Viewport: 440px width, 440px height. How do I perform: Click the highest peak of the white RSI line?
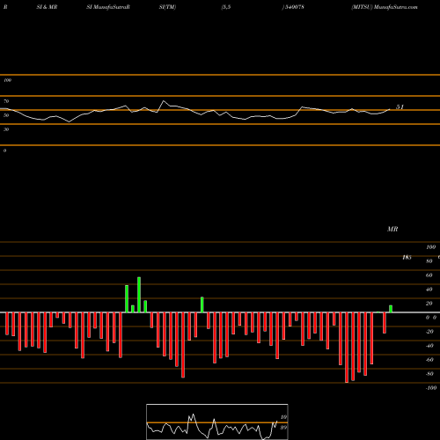coord(164,101)
